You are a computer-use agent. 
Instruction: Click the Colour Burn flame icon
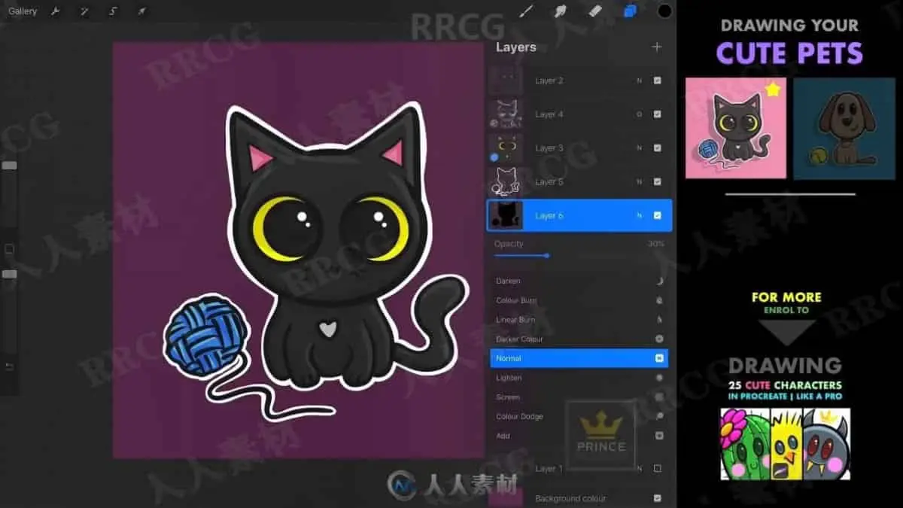(659, 300)
